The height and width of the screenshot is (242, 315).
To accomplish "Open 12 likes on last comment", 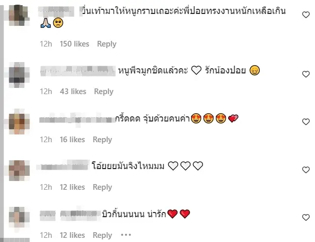I will [72, 235].
